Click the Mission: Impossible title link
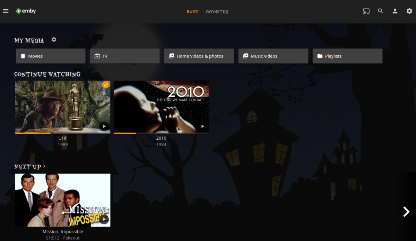The image size is (416, 241). click(x=63, y=232)
